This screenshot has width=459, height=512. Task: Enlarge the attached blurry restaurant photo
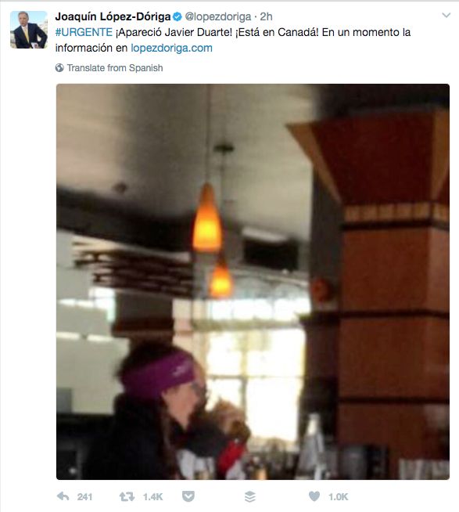click(x=253, y=282)
